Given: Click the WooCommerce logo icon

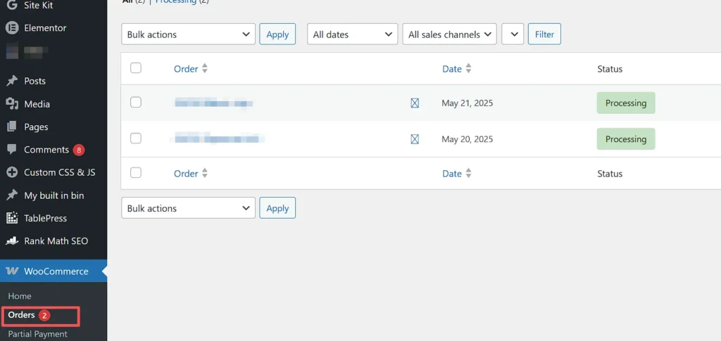Looking at the screenshot, I should tap(11, 271).
